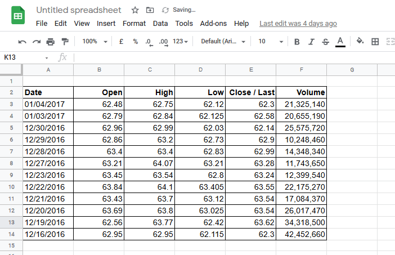Select the volume cell 42,452,660
Screen dimensions: 395x255
(301, 234)
